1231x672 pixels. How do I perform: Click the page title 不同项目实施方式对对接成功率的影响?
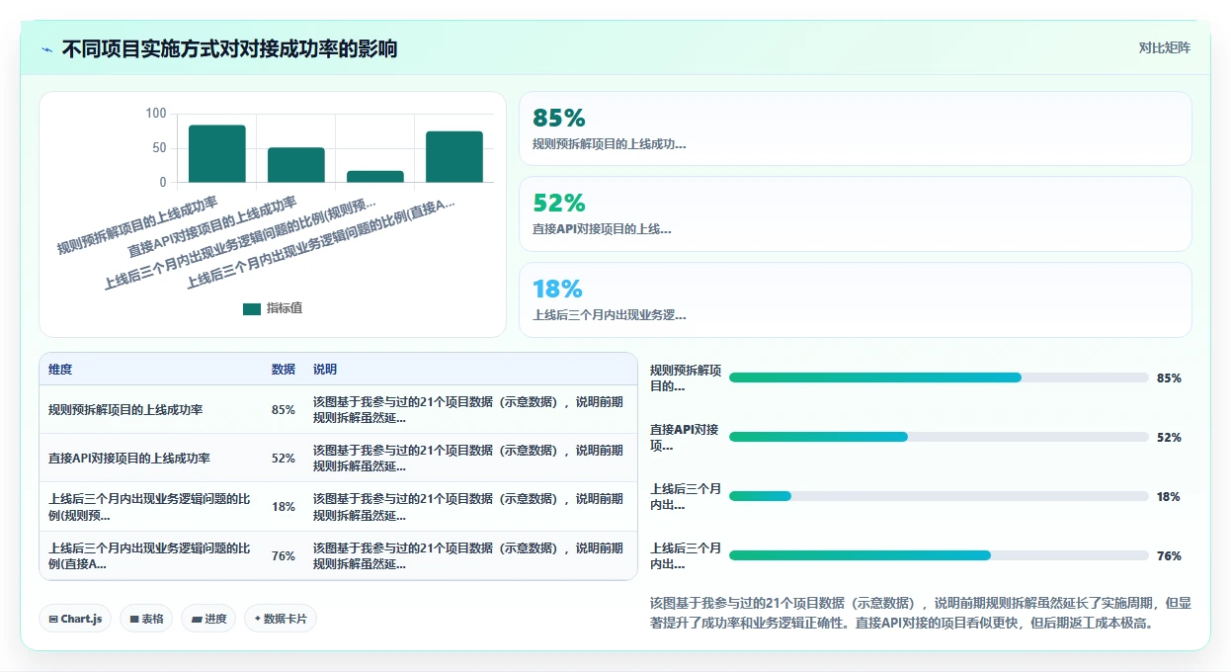point(229,49)
